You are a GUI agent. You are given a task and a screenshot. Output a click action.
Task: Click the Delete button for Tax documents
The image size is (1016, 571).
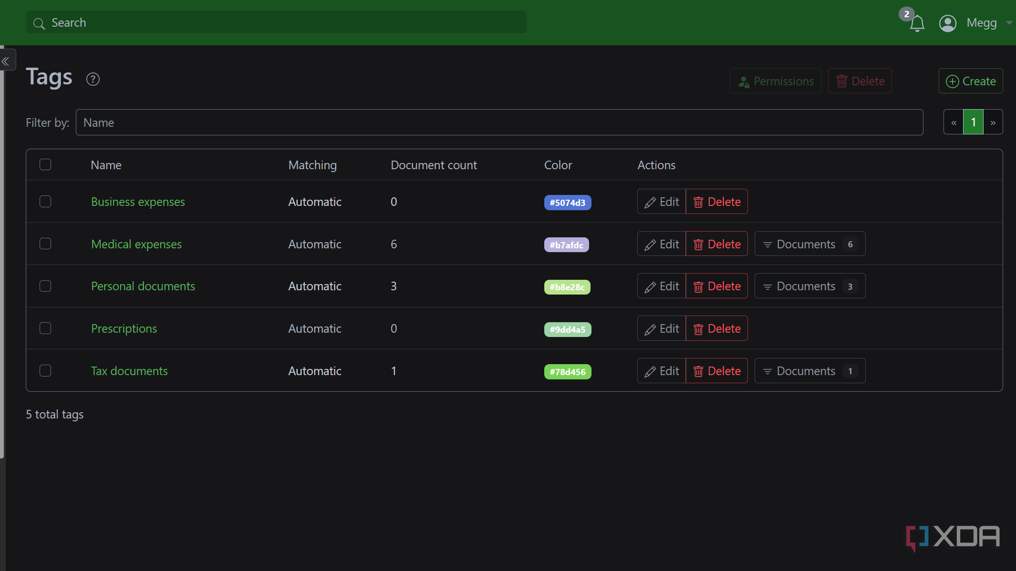(x=716, y=371)
